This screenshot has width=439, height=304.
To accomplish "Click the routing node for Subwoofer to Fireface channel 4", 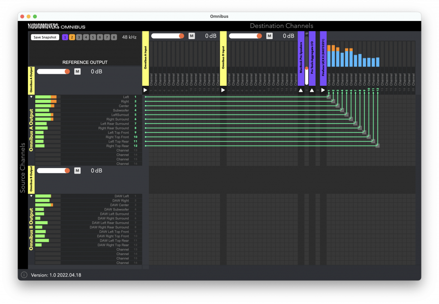I will click(x=342, y=110).
